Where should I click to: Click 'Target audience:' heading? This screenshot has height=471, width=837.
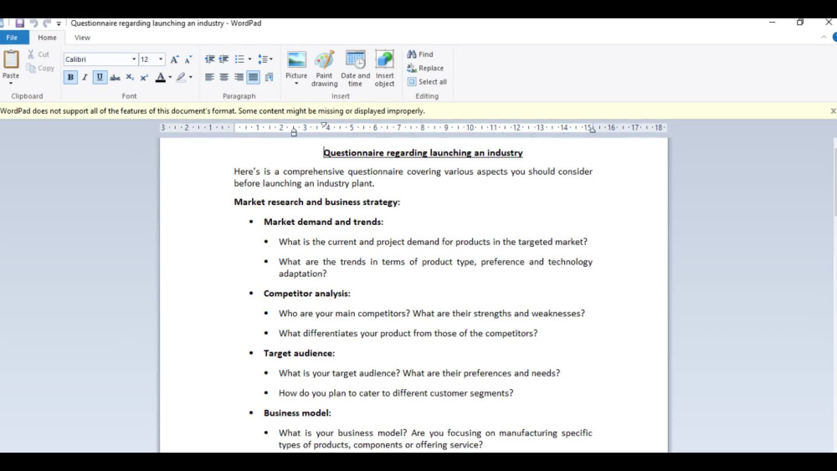click(x=299, y=353)
